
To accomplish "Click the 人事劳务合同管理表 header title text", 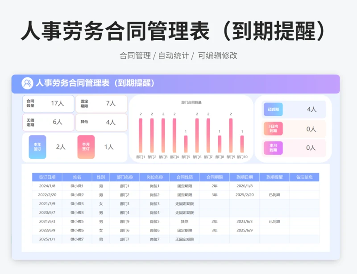I will pyautogui.click(x=95, y=84).
